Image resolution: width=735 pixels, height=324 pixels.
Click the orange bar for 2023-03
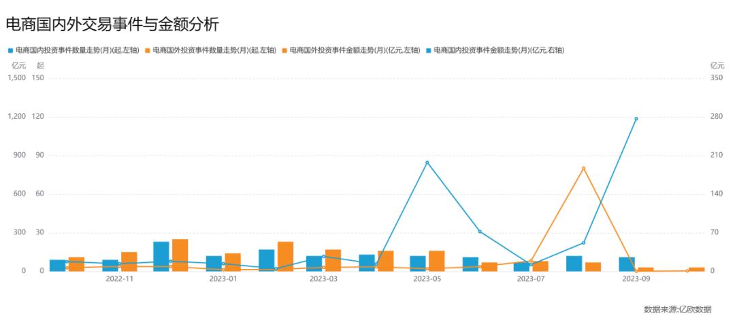(x=333, y=260)
